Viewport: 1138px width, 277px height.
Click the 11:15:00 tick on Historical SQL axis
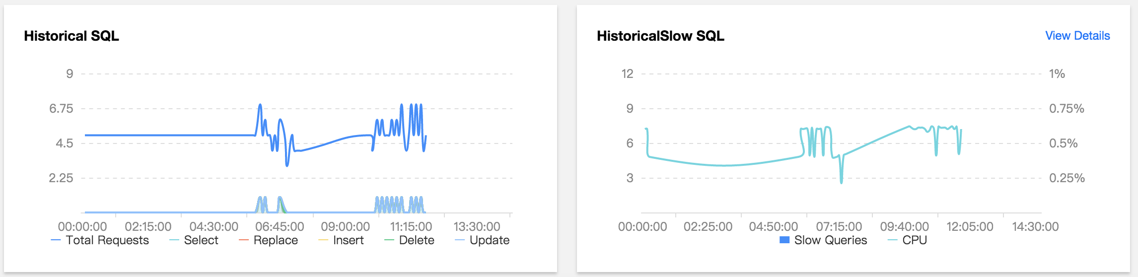pos(411,227)
